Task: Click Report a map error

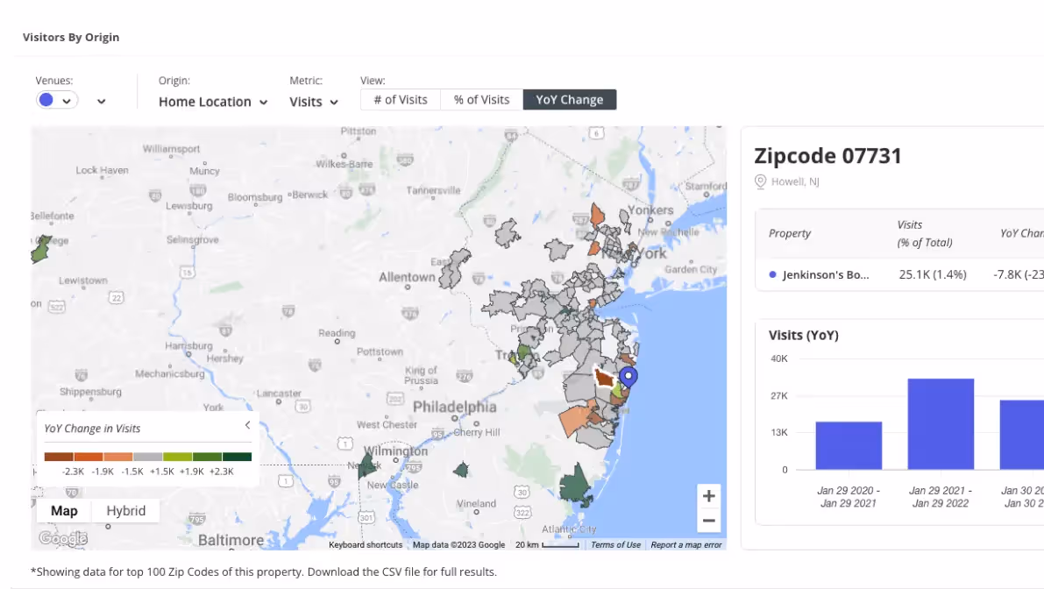Action: pos(685,544)
